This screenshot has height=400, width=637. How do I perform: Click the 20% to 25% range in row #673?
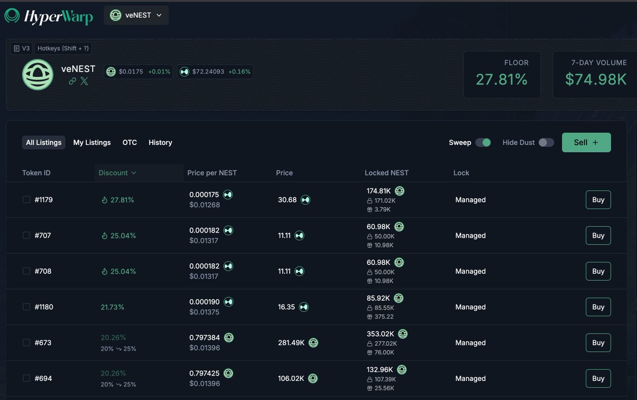pos(118,349)
